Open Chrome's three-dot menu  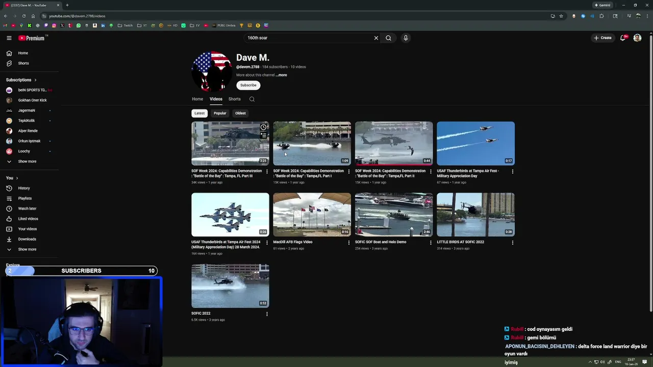(x=647, y=16)
